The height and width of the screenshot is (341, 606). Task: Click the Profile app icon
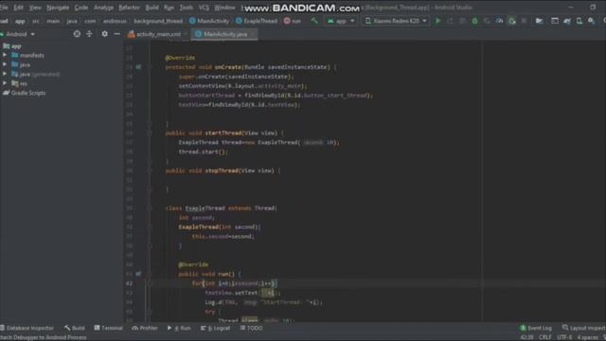click(499, 21)
